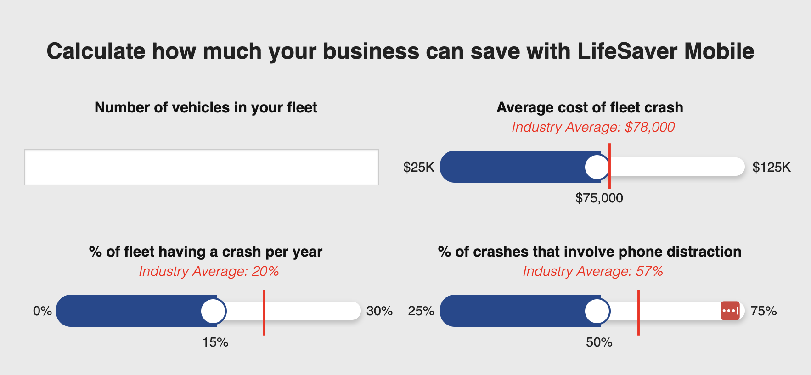Click the 75% maximum label
811x375 pixels.
(x=763, y=311)
